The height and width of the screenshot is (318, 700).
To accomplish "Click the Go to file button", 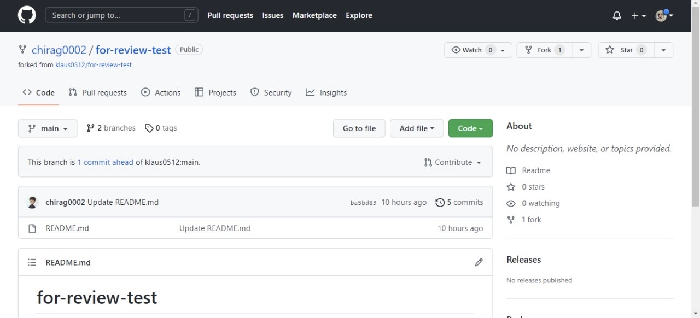I will tap(359, 128).
